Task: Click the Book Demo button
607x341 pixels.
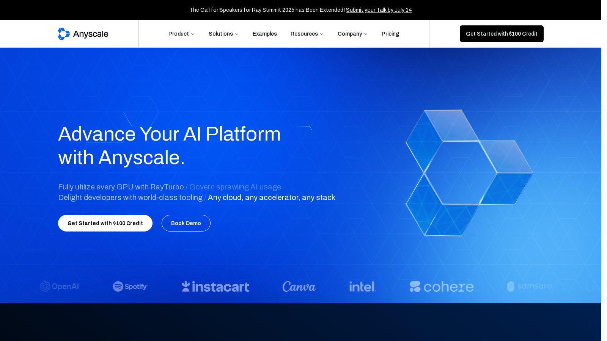Action: pos(186,223)
